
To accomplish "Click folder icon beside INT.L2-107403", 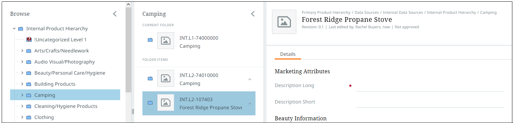I will tap(150, 103).
